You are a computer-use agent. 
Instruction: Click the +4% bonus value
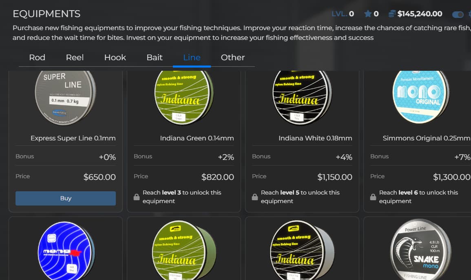(x=344, y=157)
